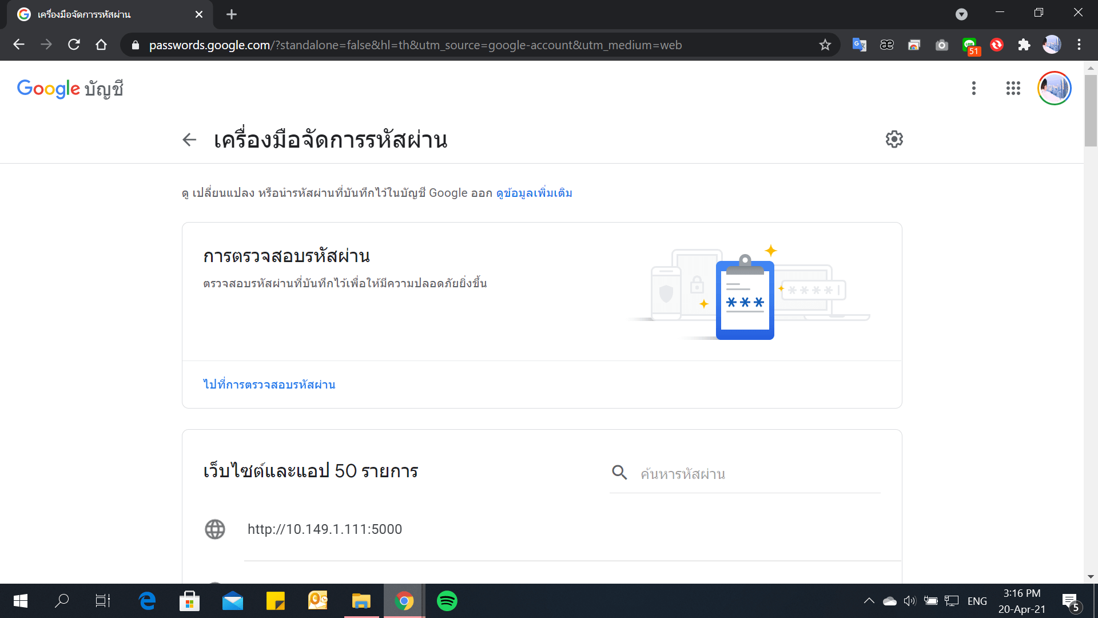
Task: Open Chrome extensions puzzle menu
Action: pos(1024,45)
